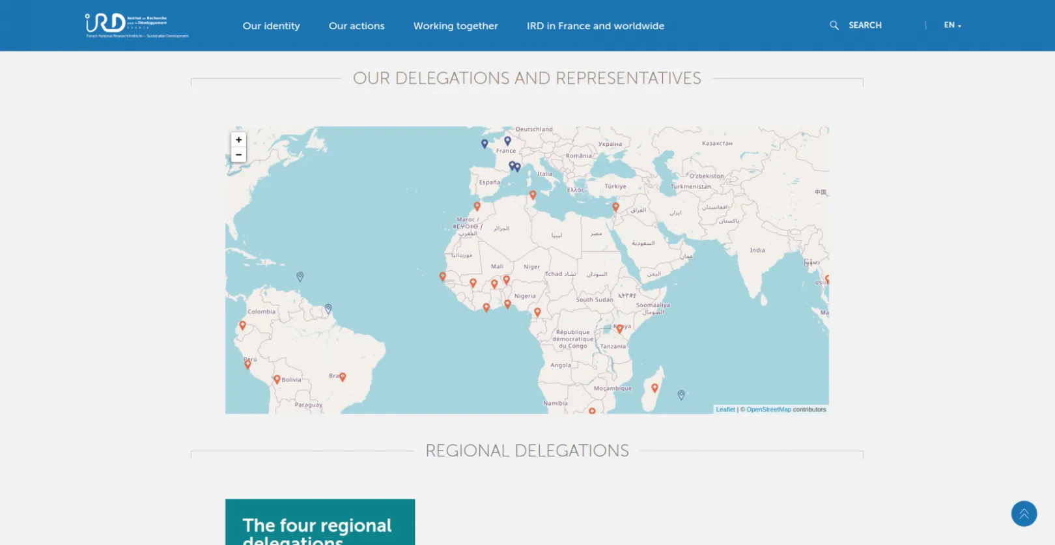Select the orange marker in Burkina Faso
This screenshot has width=1055, height=545.
point(494,283)
